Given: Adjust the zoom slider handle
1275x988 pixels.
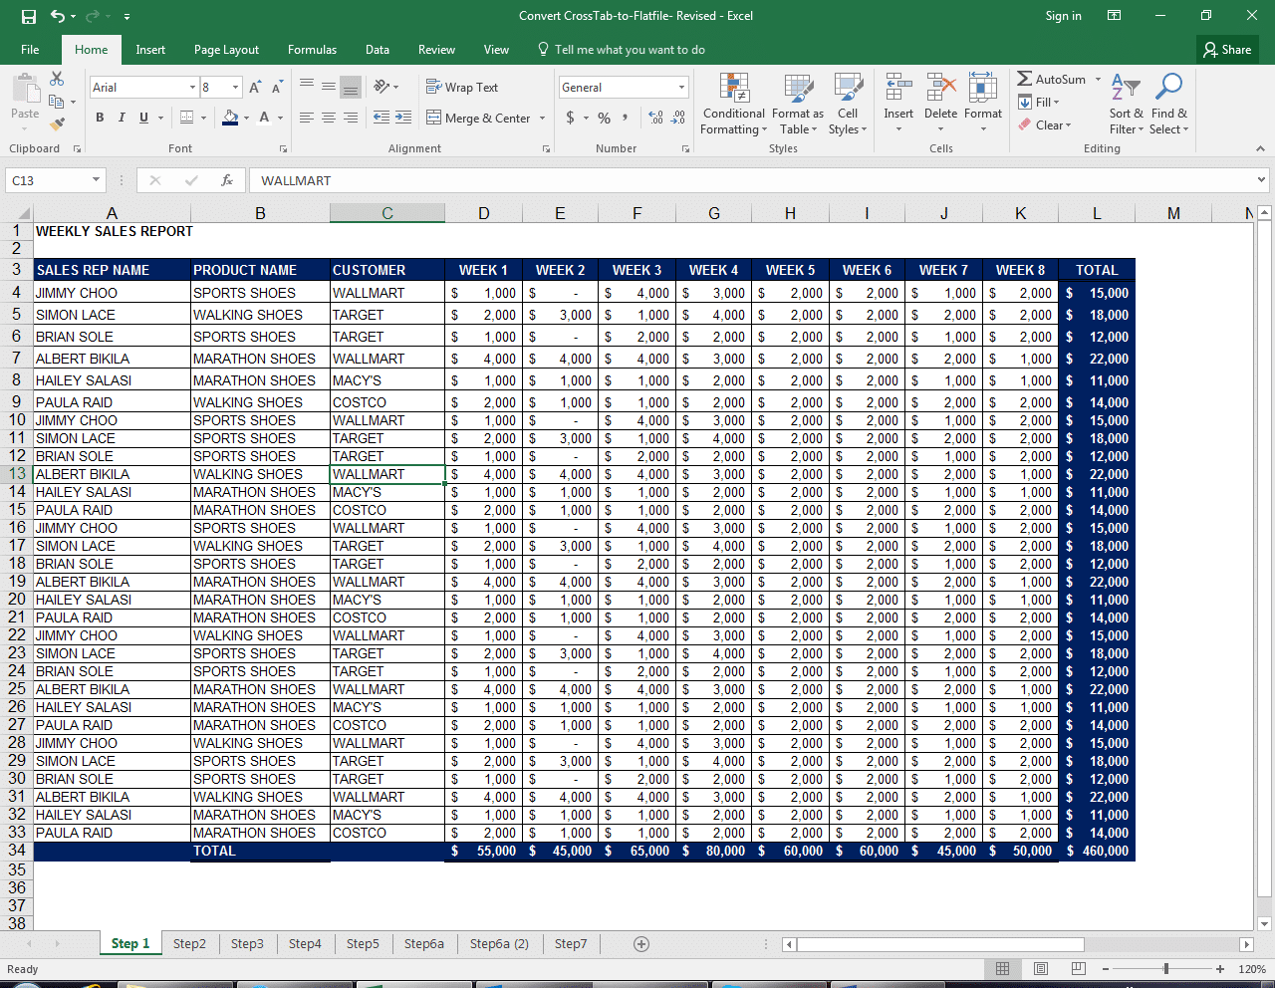Looking at the screenshot, I should click(1165, 969).
